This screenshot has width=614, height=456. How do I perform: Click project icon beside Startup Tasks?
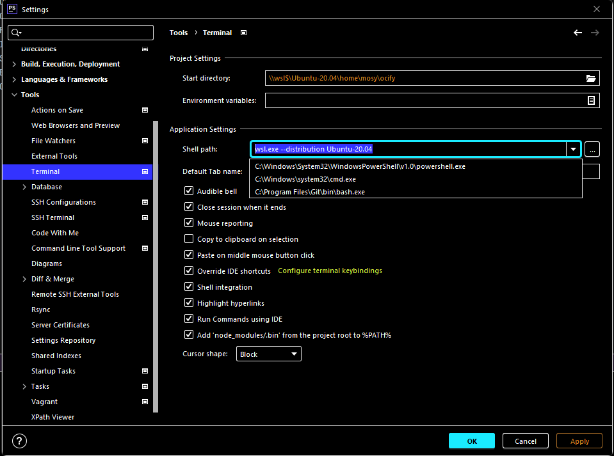[x=145, y=371]
